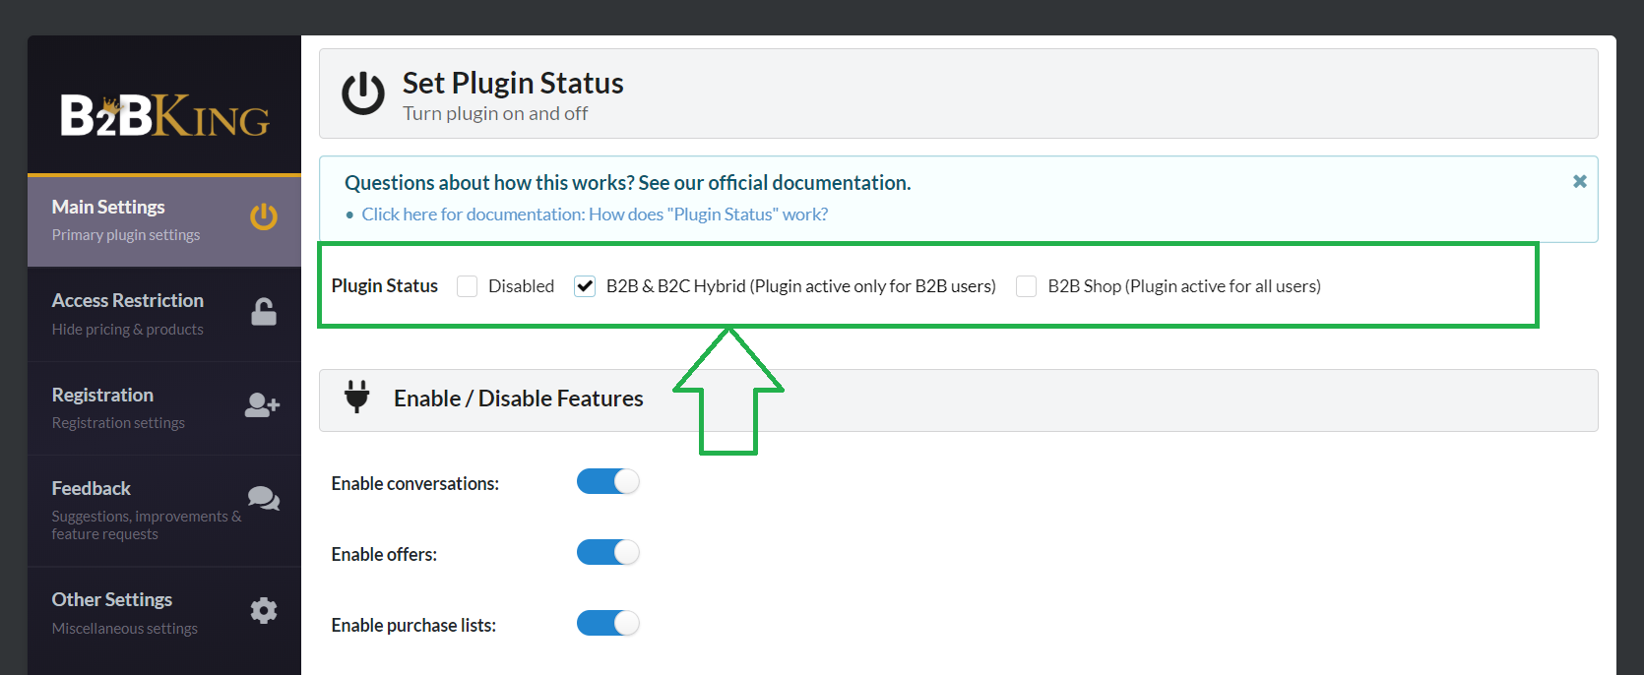Click the plug icon beside Enable / Disable Features

click(x=357, y=397)
